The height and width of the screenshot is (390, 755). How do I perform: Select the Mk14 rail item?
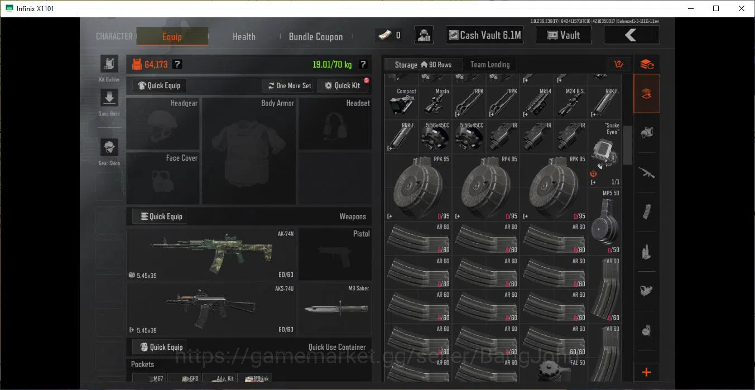(537, 103)
